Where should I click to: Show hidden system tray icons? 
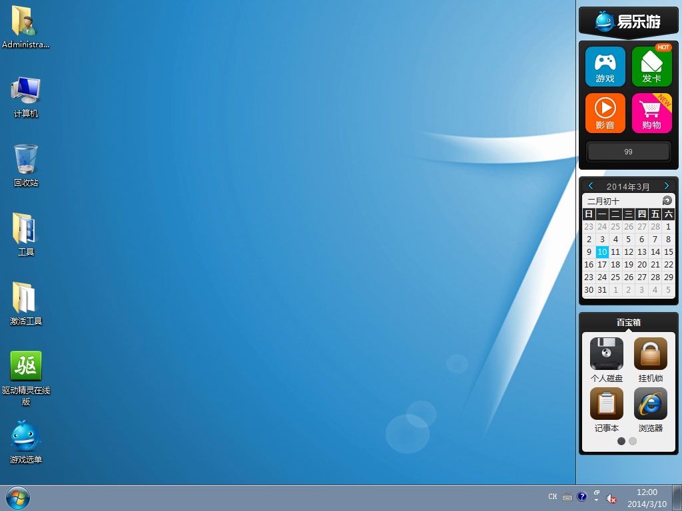point(597,497)
